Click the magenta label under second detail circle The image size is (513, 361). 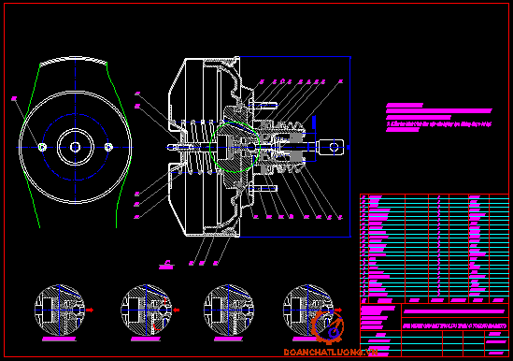[146, 339]
